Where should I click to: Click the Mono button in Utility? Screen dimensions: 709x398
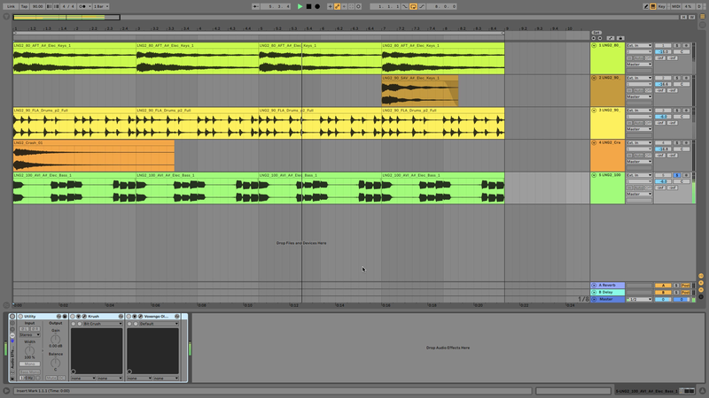(30, 364)
